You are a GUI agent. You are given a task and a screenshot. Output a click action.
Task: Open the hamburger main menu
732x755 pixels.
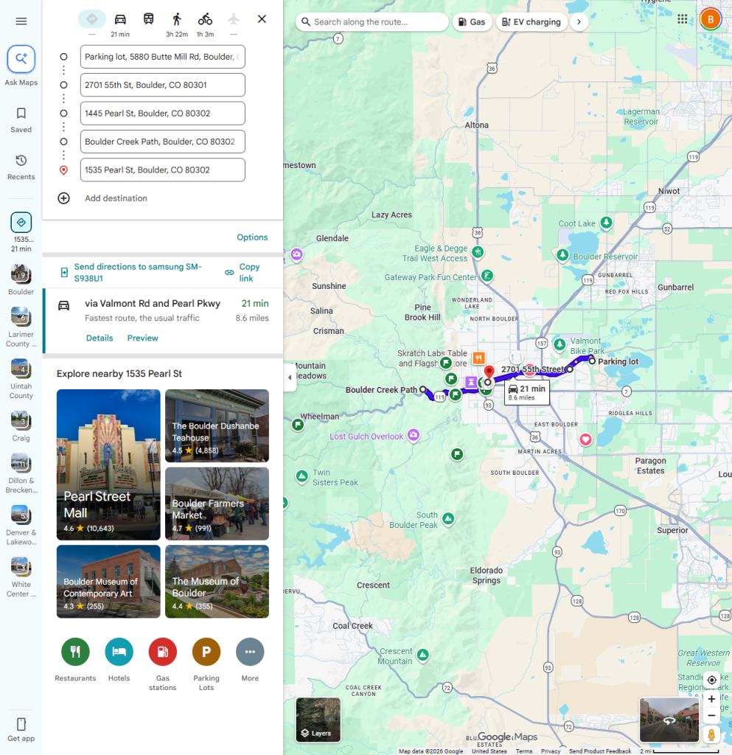[x=21, y=21]
